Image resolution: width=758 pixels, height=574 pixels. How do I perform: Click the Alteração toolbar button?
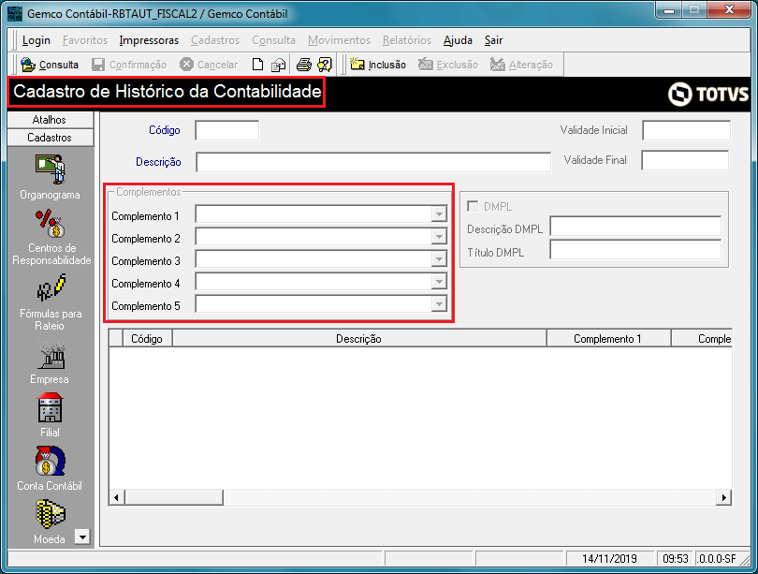click(521, 65)
